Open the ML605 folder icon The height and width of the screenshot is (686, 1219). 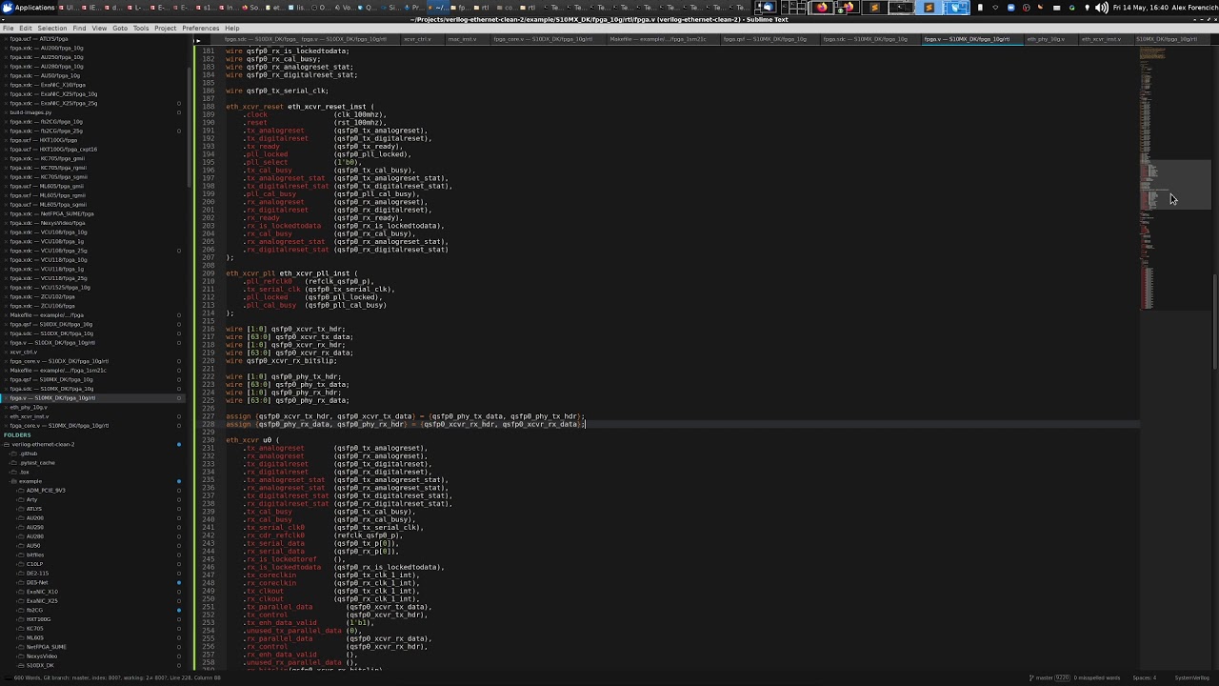point(21,637)
